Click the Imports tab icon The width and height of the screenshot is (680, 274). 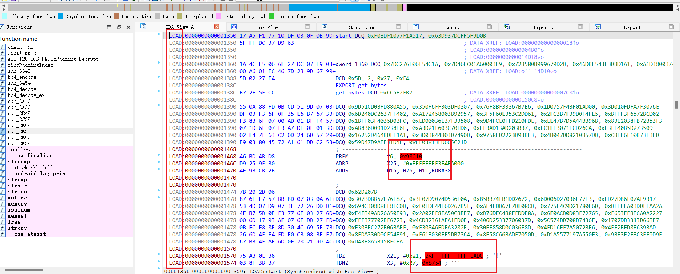(x=507, y=27)
